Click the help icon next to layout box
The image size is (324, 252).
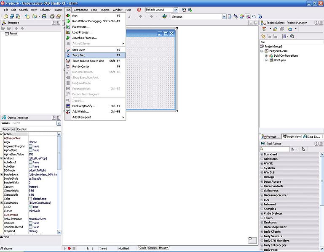tap(139, 10)
